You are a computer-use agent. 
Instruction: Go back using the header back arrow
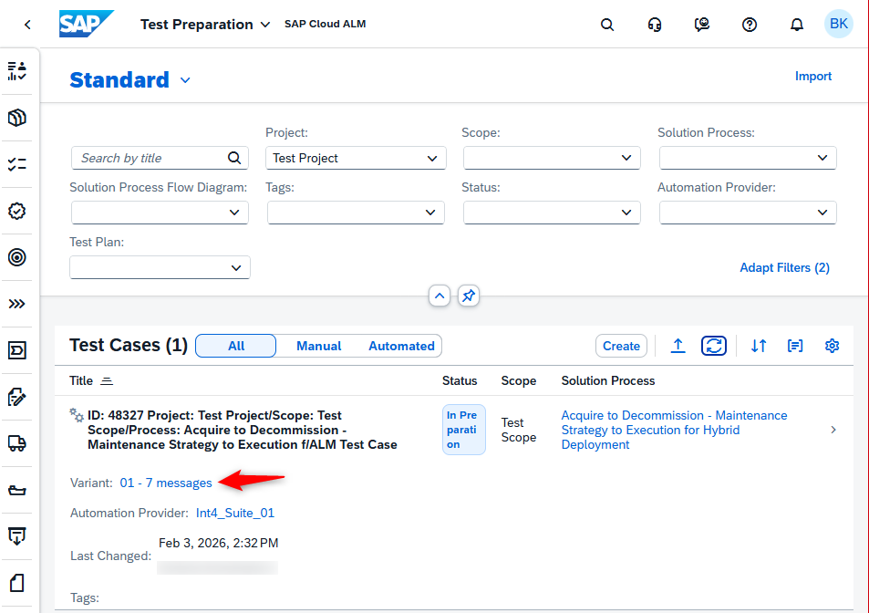pos(27,25)
